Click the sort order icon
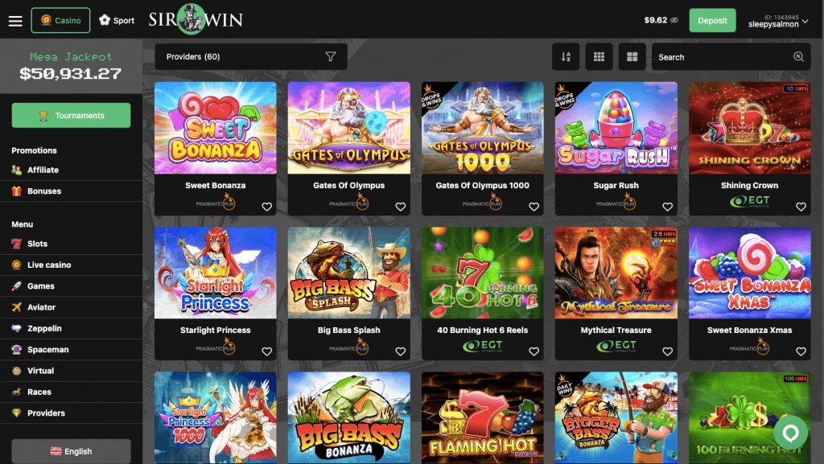This screenshot has width=824, height=464. (566, 56)
